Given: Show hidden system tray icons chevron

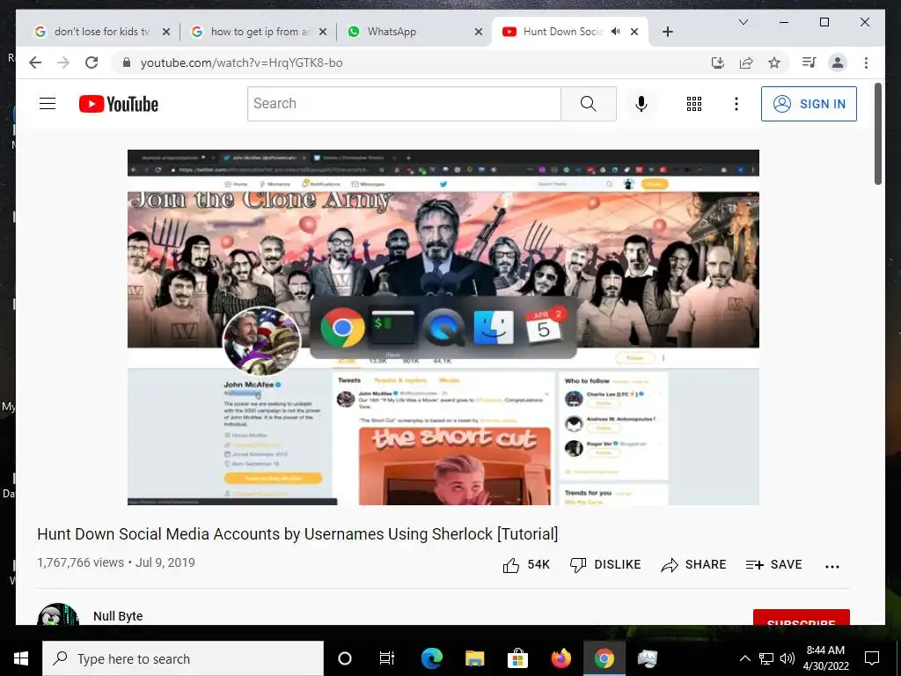Looking at the screenshot, I should click(744, 658).
